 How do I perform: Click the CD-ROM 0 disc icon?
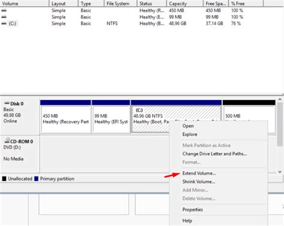tap(7, 140)
